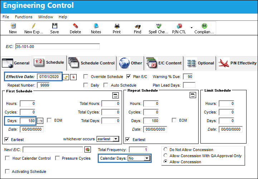Click the New Exp toolbar icon
Screen dimensions: 258x179
click(34, 26)
